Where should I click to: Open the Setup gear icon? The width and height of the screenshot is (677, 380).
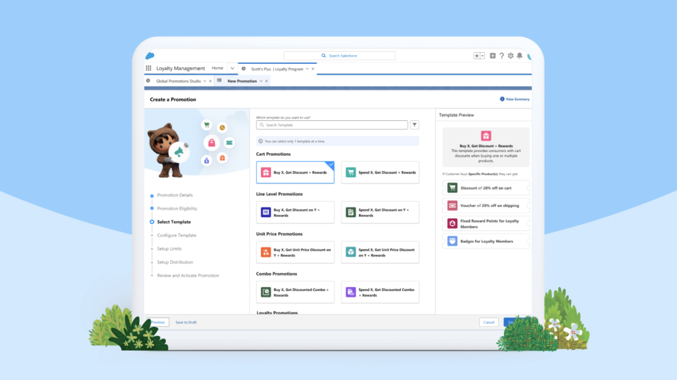tap(511, 56)
